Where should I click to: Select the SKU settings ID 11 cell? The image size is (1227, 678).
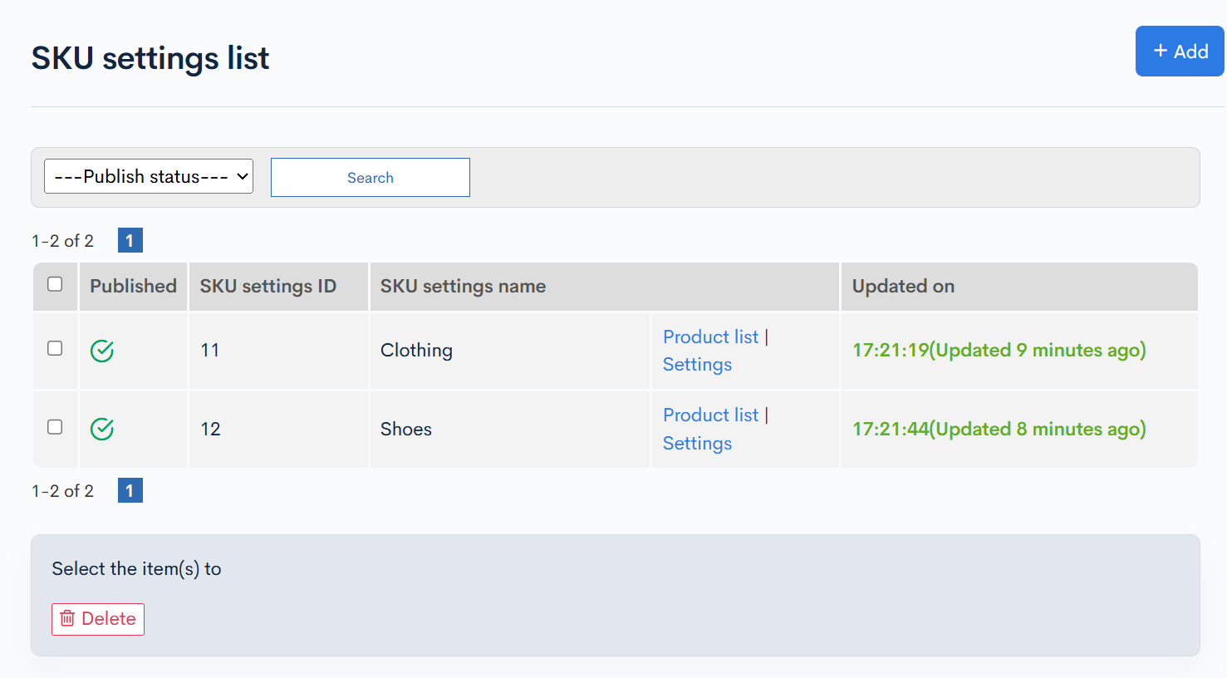[278, 351]
